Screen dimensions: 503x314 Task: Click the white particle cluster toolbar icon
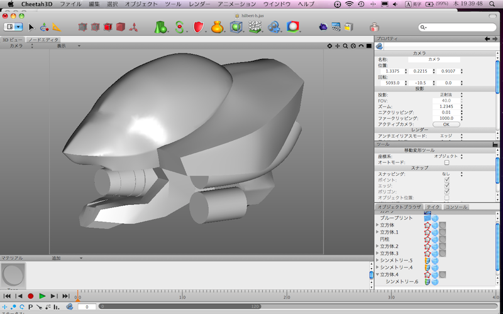255,27
